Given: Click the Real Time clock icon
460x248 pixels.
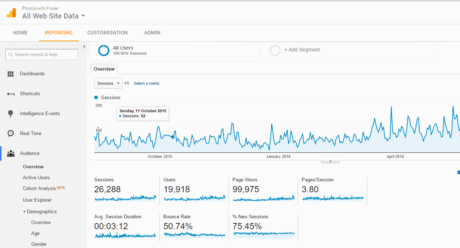Looking at the screenshot, I should [x=11, y=134].
